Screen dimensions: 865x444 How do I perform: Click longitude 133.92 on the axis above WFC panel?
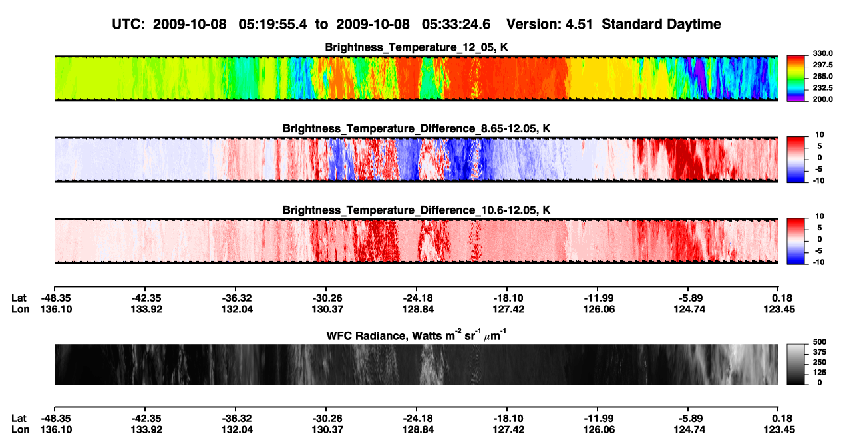pos(145,309)
